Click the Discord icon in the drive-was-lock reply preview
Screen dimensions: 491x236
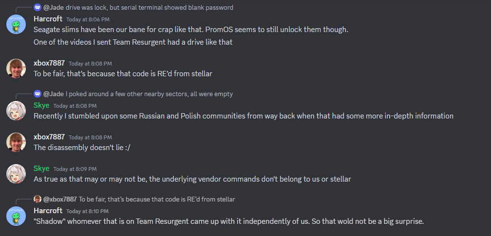pyautogui.click(x=38, y=7)
